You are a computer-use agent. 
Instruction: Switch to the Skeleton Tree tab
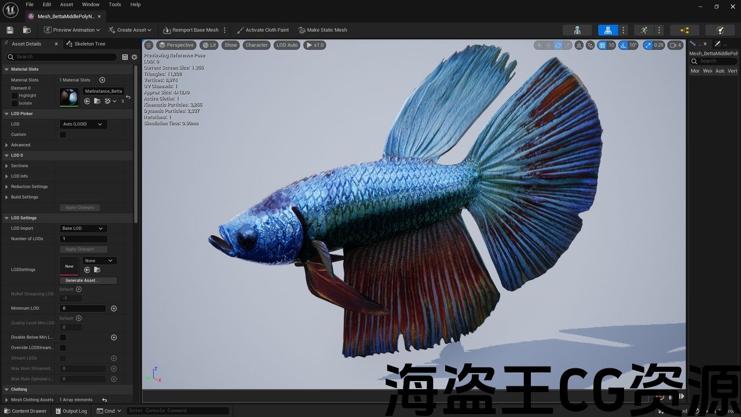coord(89,44)
